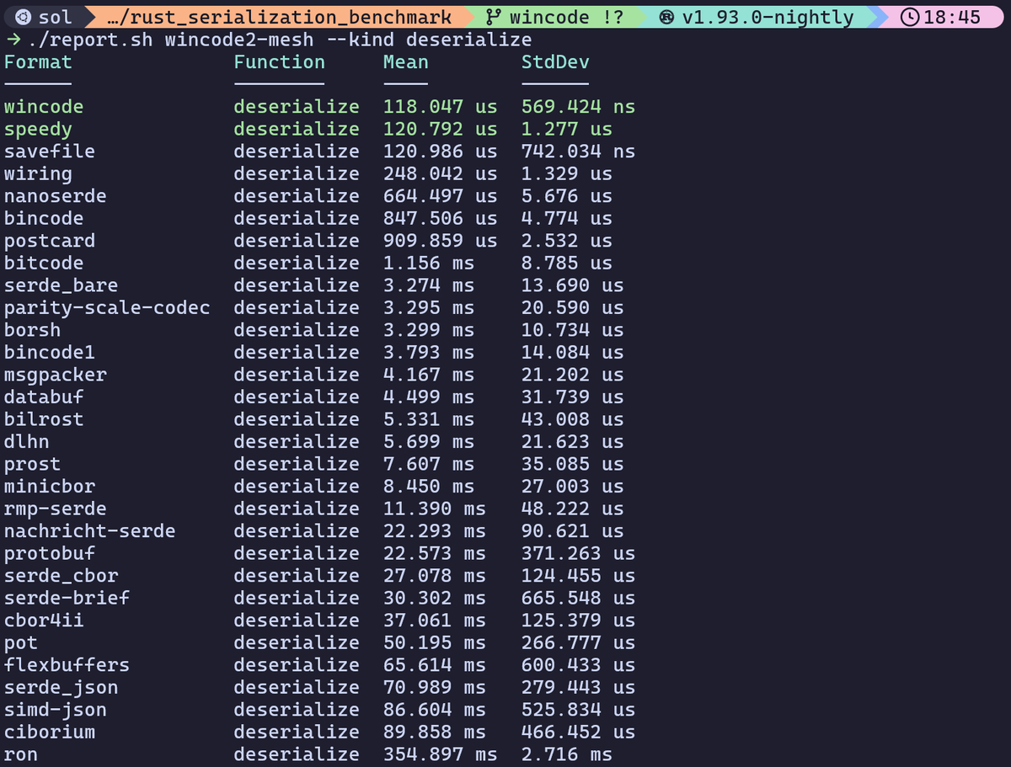Image resolution: width=1011 pixels, height=767 pixels.
Task: Click the serde-brief format name
Action: click(67, 598)
